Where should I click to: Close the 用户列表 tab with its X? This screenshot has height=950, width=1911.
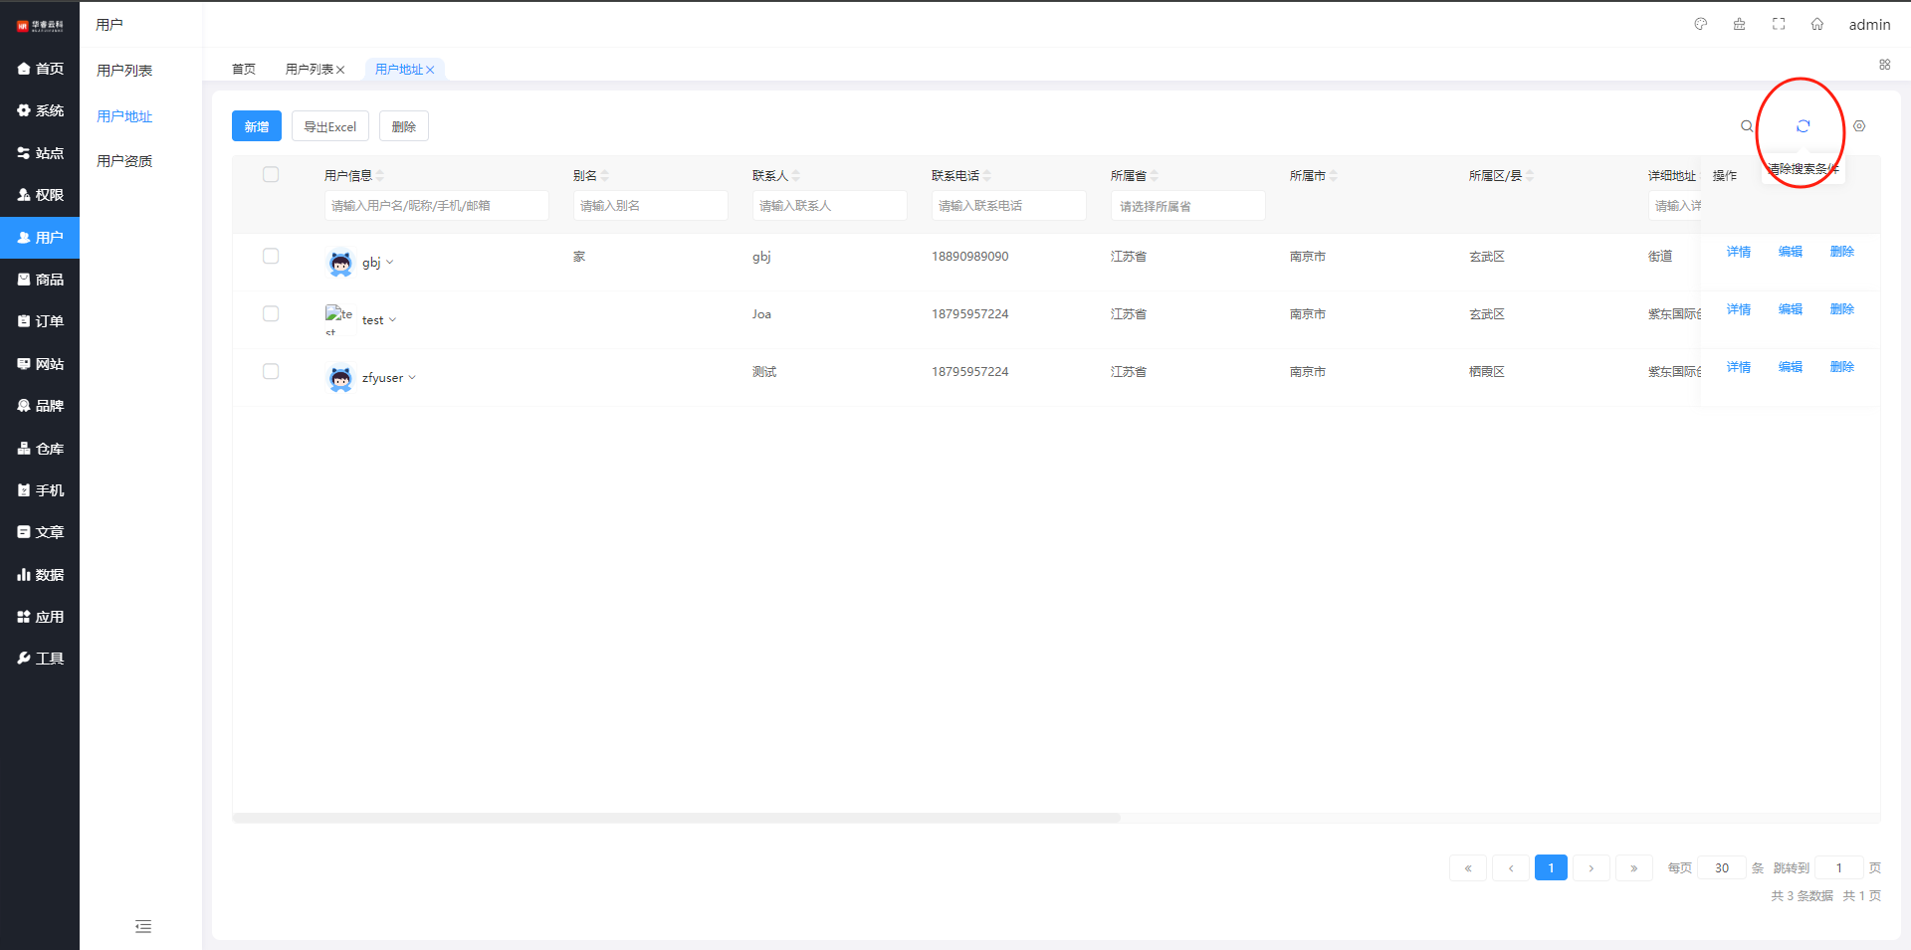point(340,70)
